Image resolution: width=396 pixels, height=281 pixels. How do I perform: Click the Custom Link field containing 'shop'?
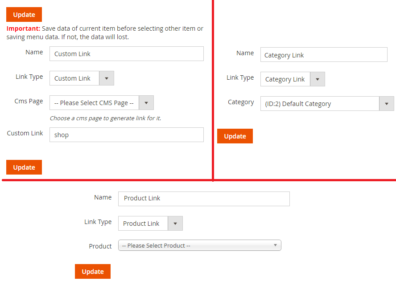(x=126, y=135)
